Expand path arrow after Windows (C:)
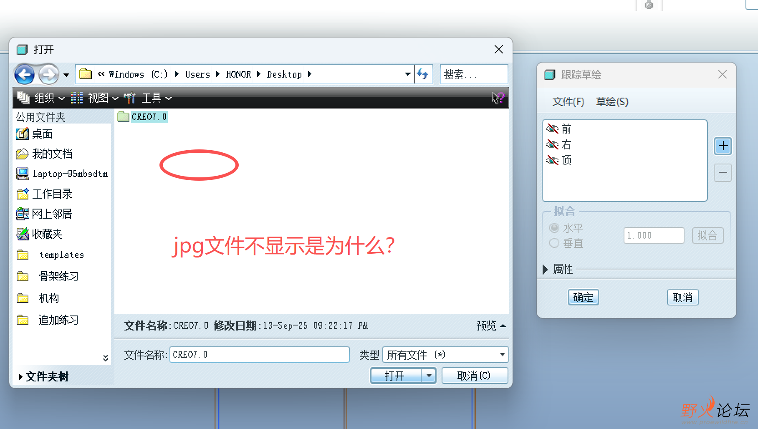Screen dimensions: 758x429 point(177,74)
